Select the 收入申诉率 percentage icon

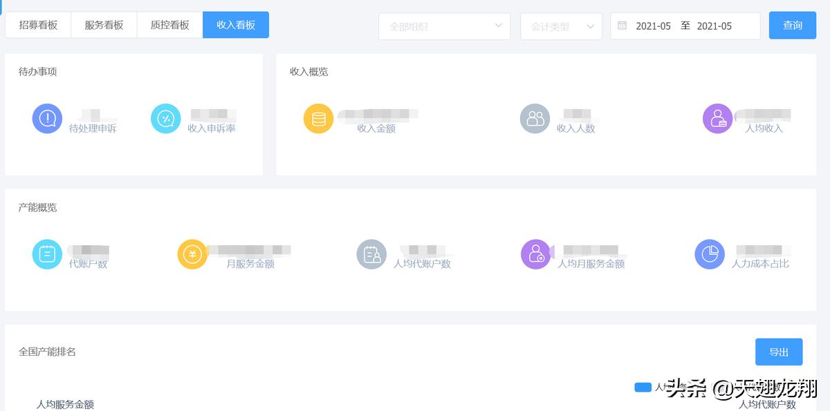point(166,118)
